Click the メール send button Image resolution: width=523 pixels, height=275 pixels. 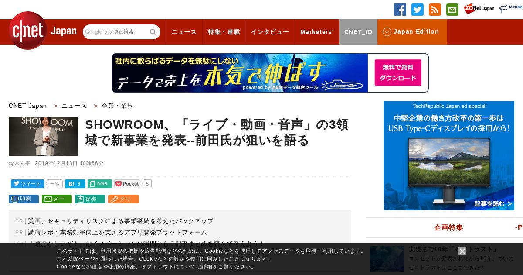(57, 199)
